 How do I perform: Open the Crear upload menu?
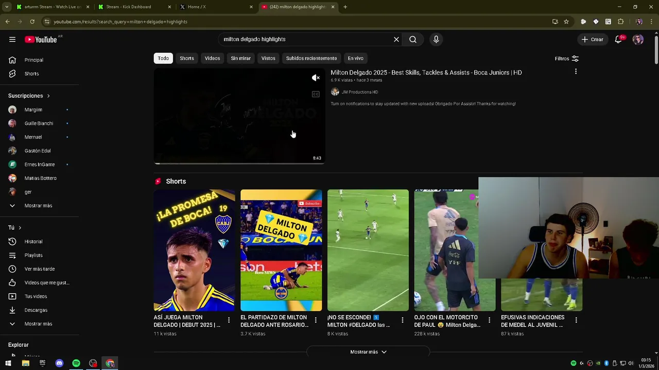point(592,40)
